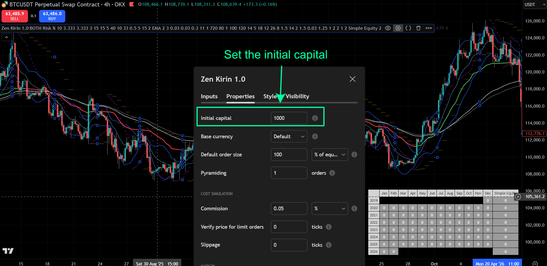Open more options with the ellipsis icon
The width and height of the screenshot is (547, 266).
428,28
